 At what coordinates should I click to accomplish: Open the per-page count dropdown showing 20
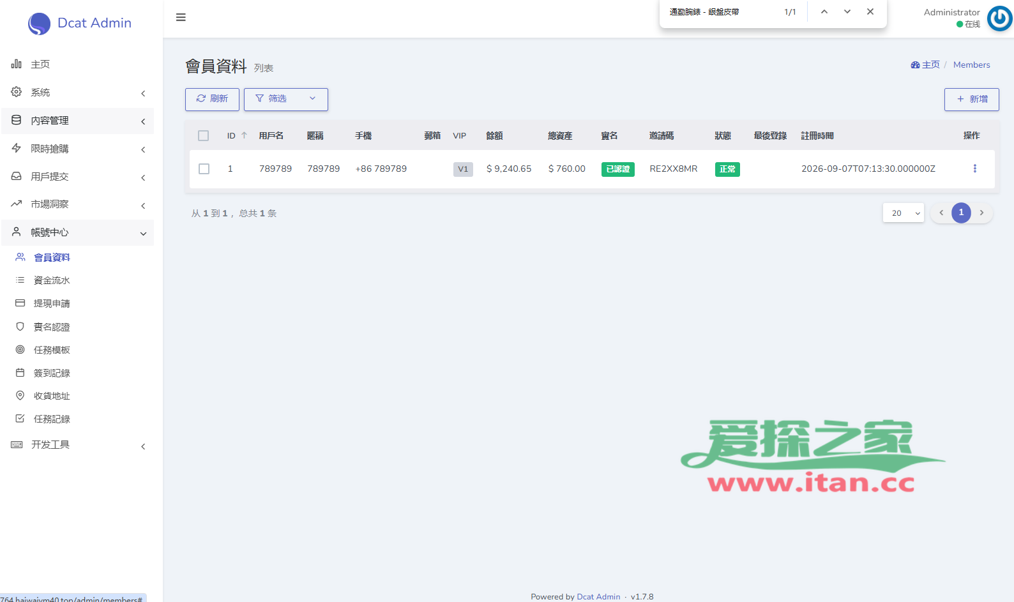[904, 213]
